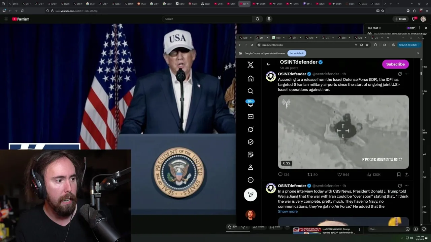Open @sentdefender handle on the first post
The width and height of the screenshot is (431, 242).
326,74
